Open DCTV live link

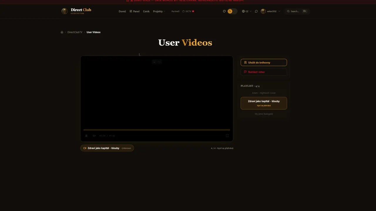pos(188,11)
